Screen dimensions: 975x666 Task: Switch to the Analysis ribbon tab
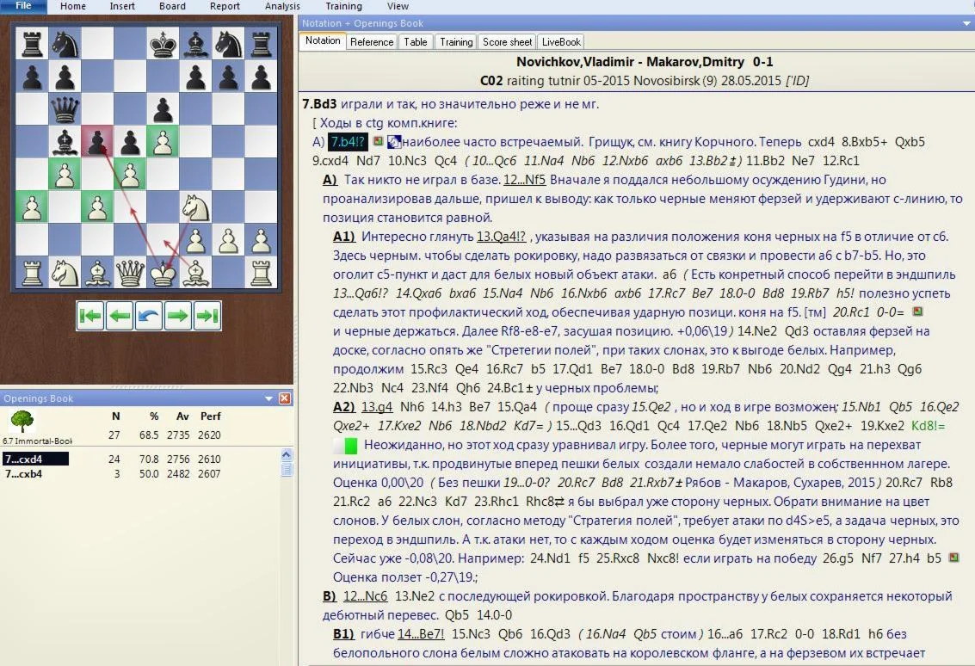click(282, 6)
